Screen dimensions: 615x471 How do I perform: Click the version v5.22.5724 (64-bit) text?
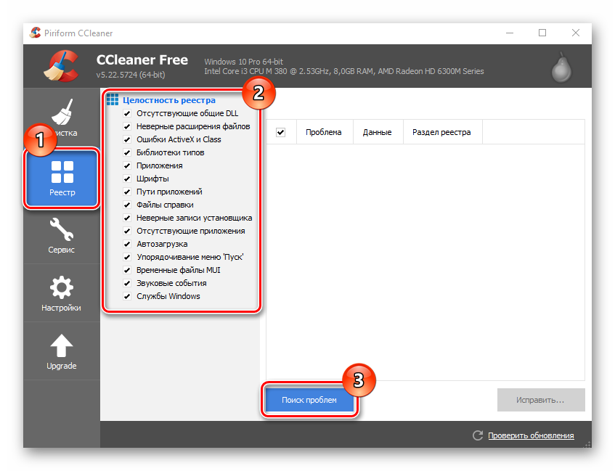[x=131, y=75]
